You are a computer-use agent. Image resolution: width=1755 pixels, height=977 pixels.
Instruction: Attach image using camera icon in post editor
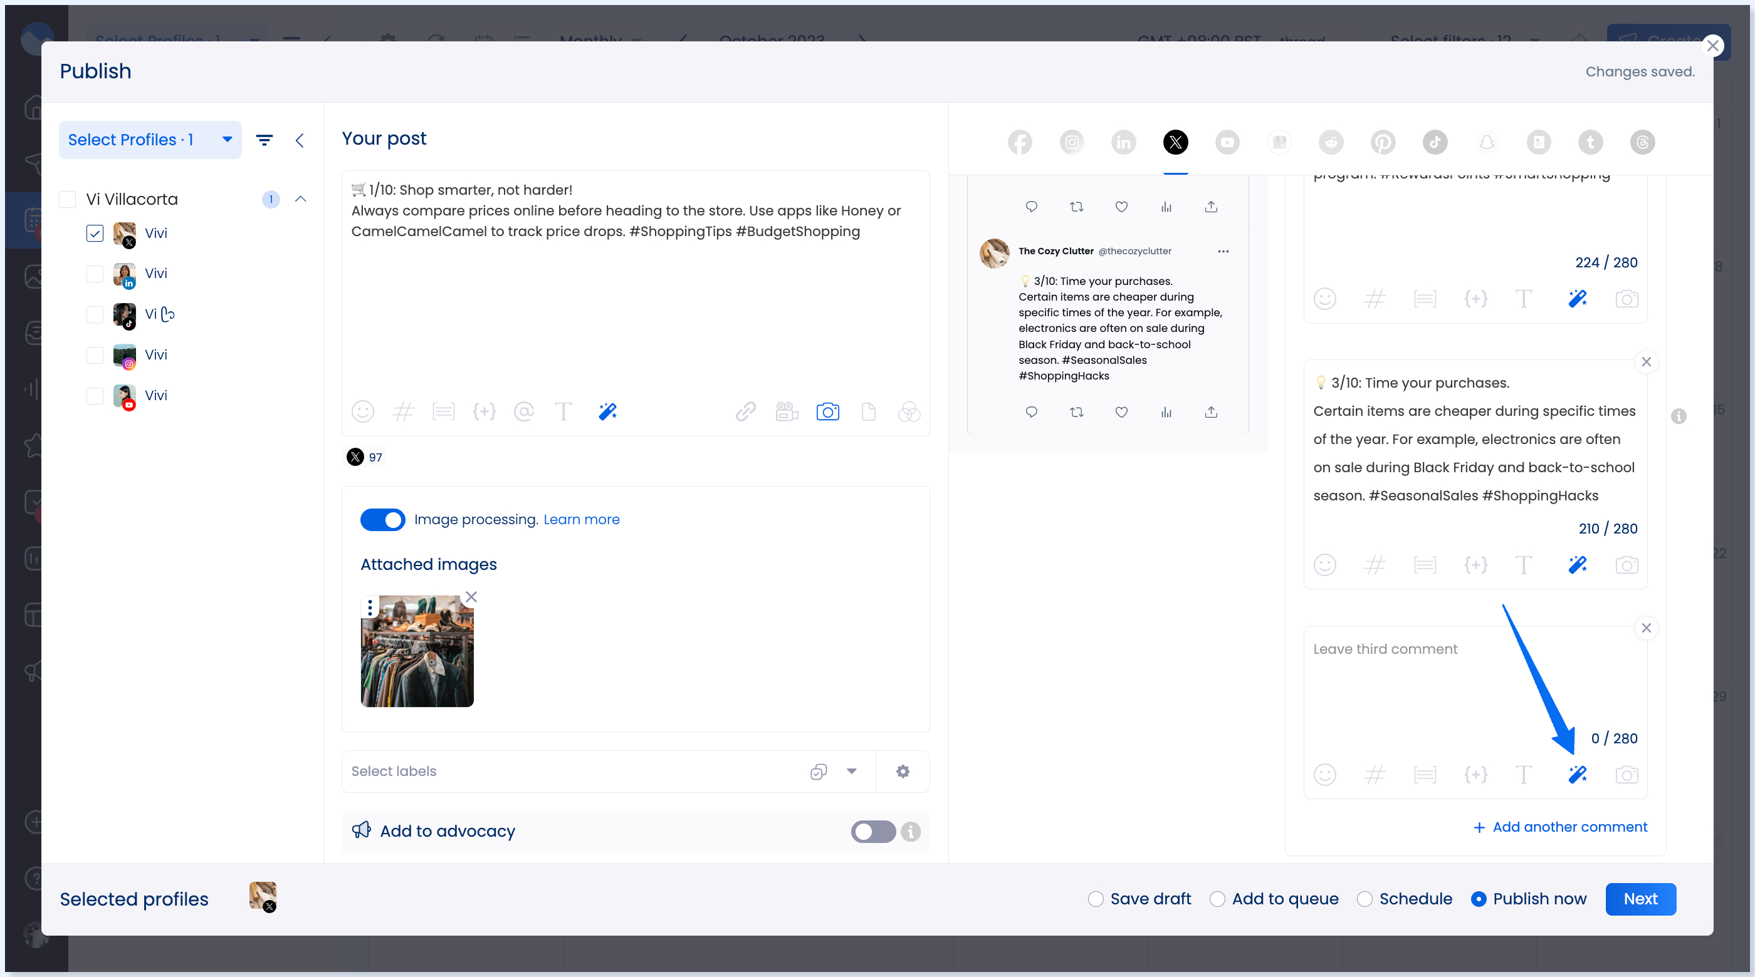click(x=827, y=411)
